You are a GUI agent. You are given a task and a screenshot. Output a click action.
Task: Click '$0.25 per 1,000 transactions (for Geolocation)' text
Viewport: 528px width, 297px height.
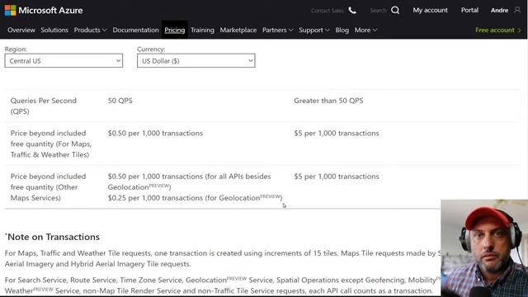pyautogui.click(x=195, y=198)
